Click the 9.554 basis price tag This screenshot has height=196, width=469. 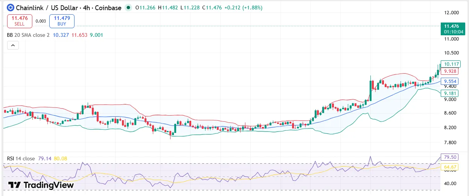(x=450, y=81)
